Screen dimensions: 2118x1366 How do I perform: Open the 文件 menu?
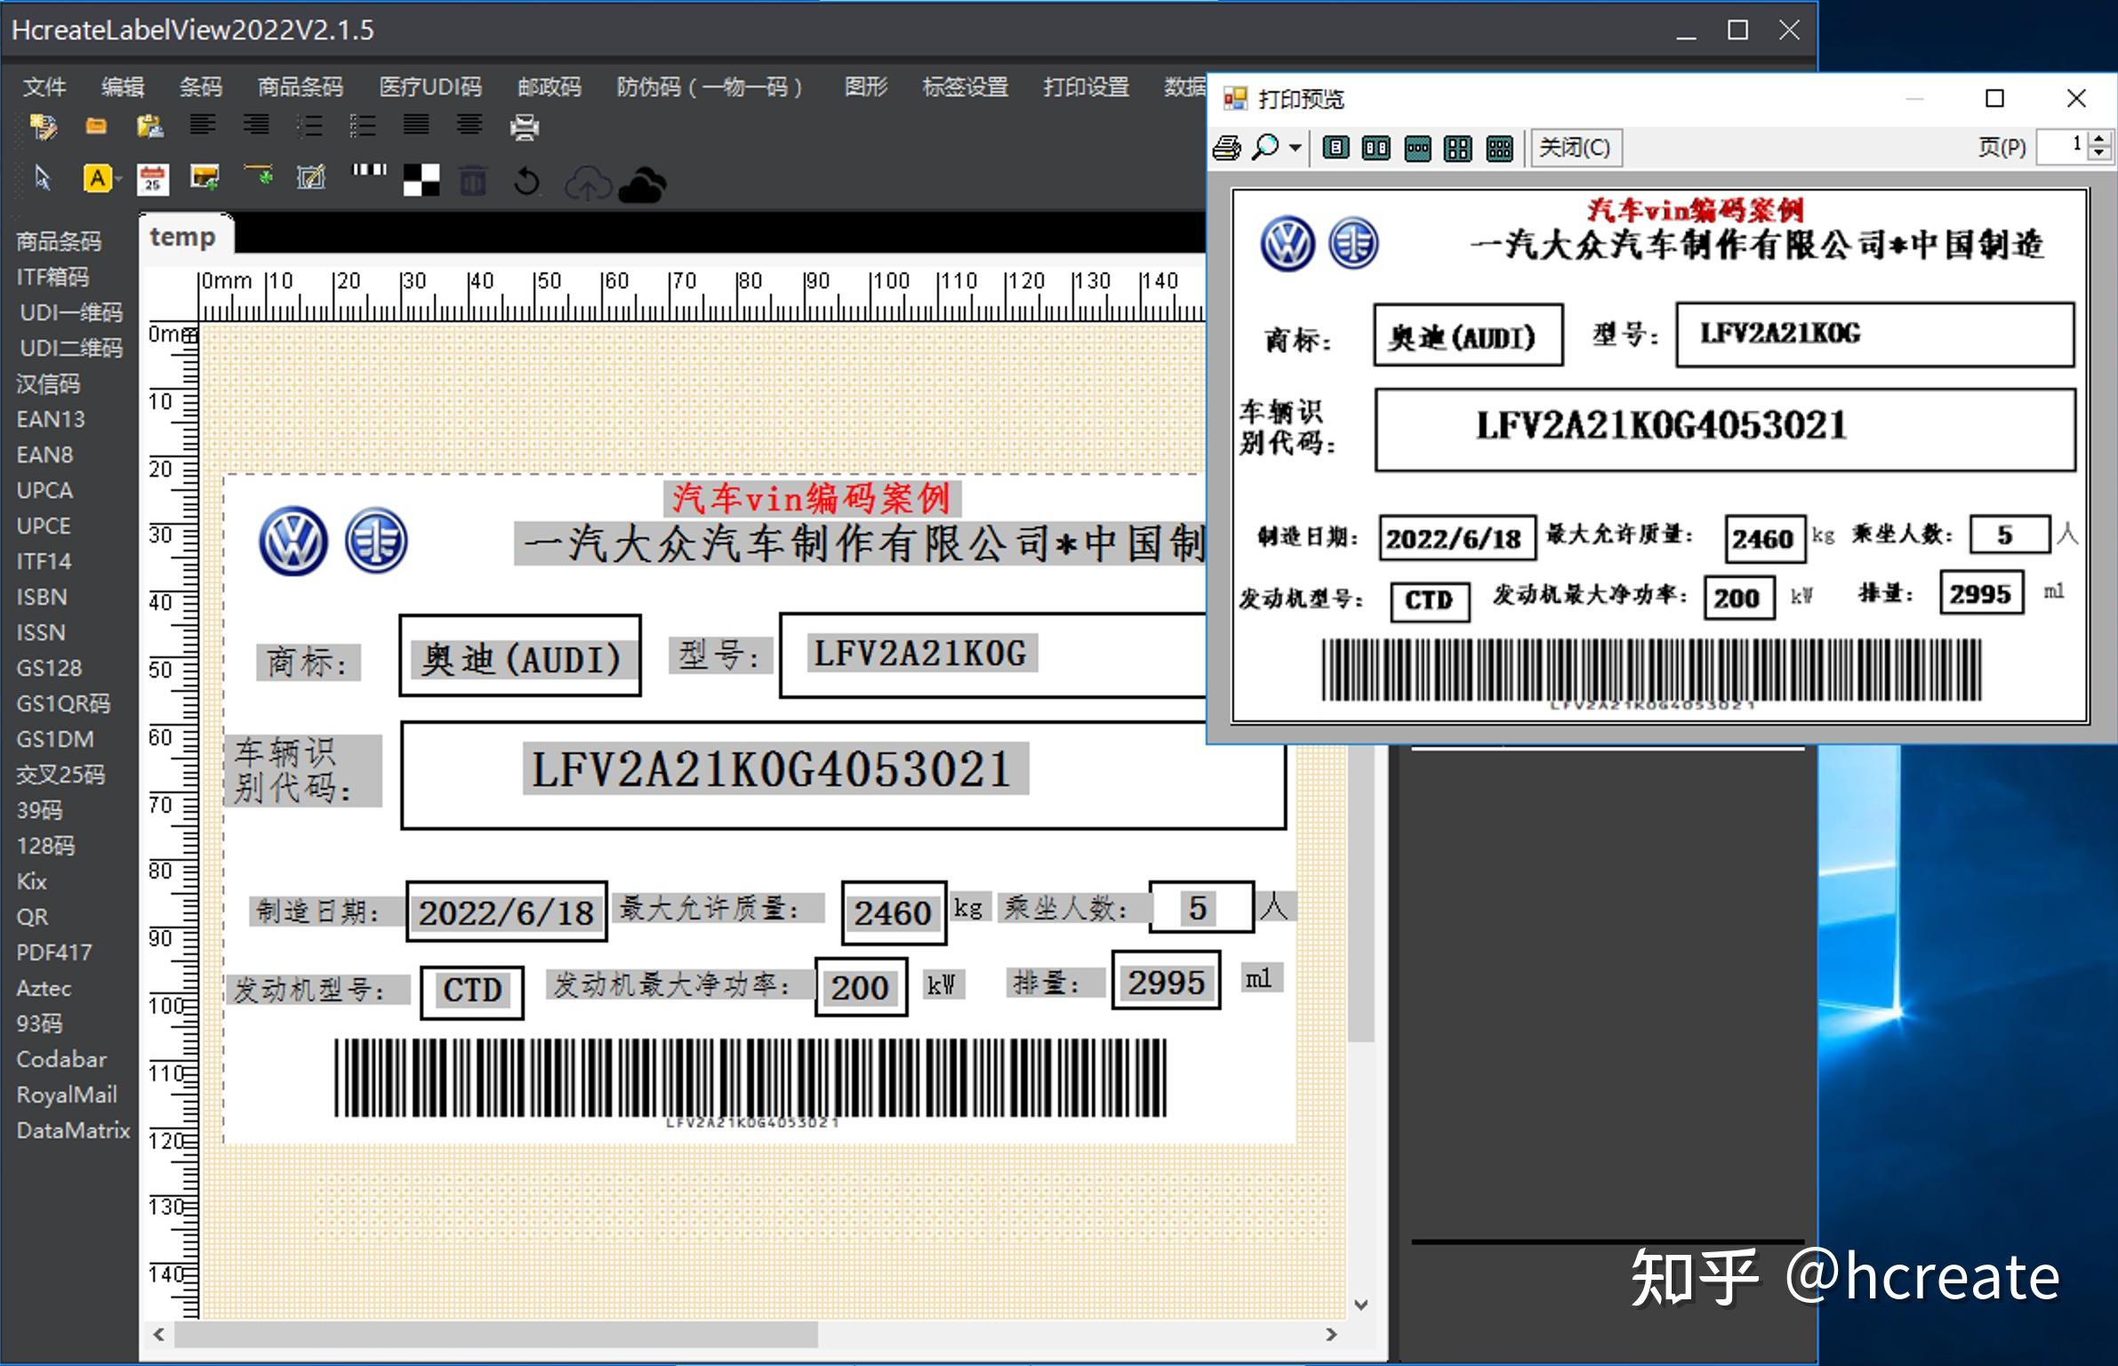(x=44, y=86)
